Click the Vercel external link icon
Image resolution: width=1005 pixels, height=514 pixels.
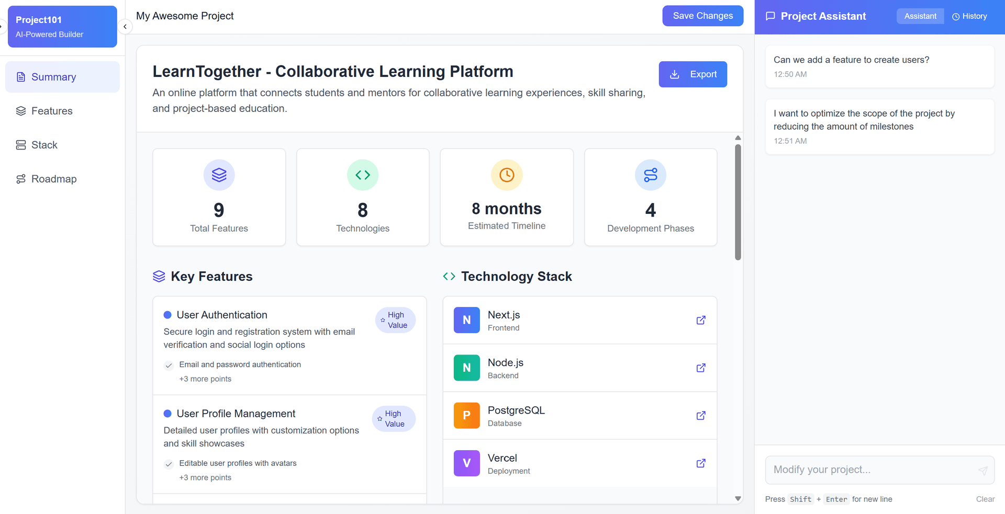tap(701, 463)
